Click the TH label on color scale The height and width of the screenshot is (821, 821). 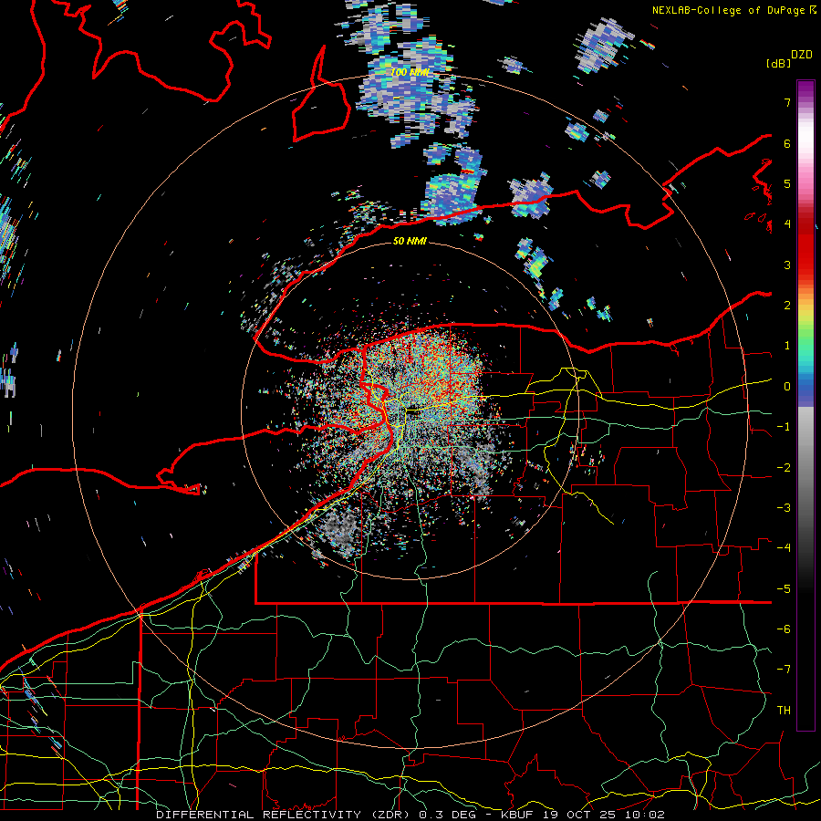click(x=784, y=711)
